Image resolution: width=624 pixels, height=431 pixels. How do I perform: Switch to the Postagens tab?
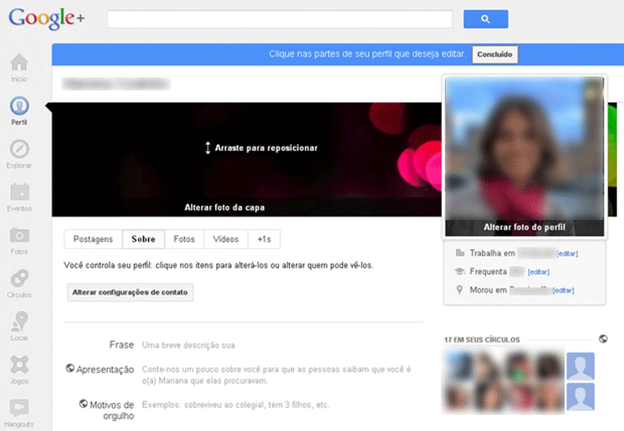(93, 239)
